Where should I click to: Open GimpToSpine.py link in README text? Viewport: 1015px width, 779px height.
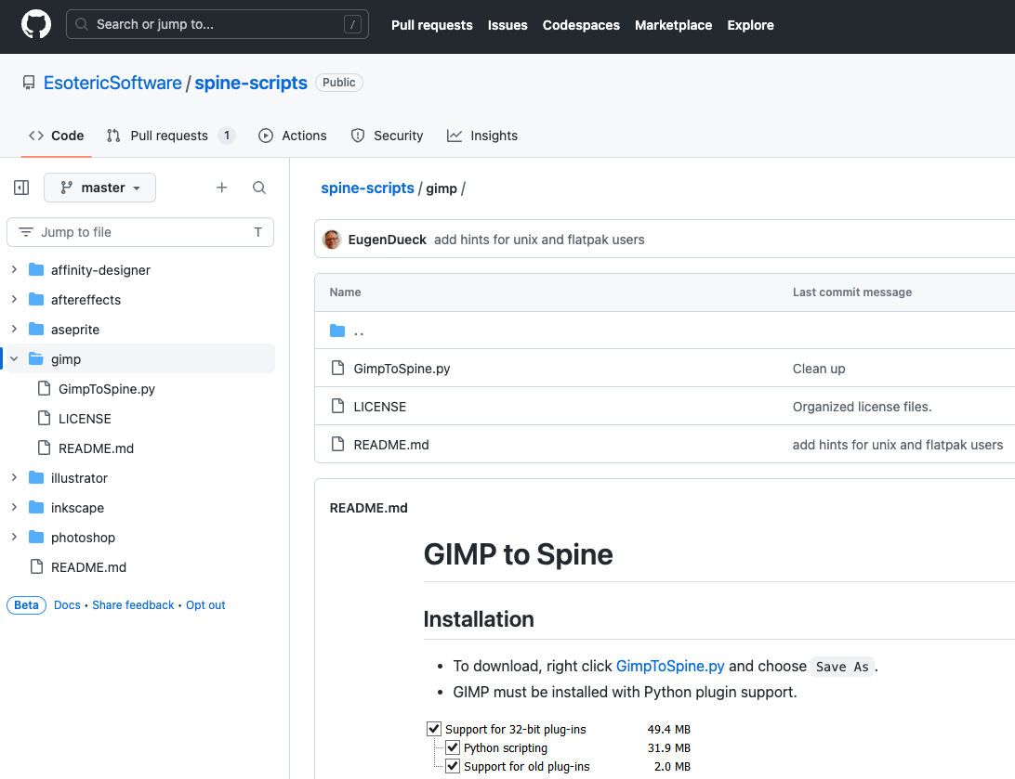[670, 666]
